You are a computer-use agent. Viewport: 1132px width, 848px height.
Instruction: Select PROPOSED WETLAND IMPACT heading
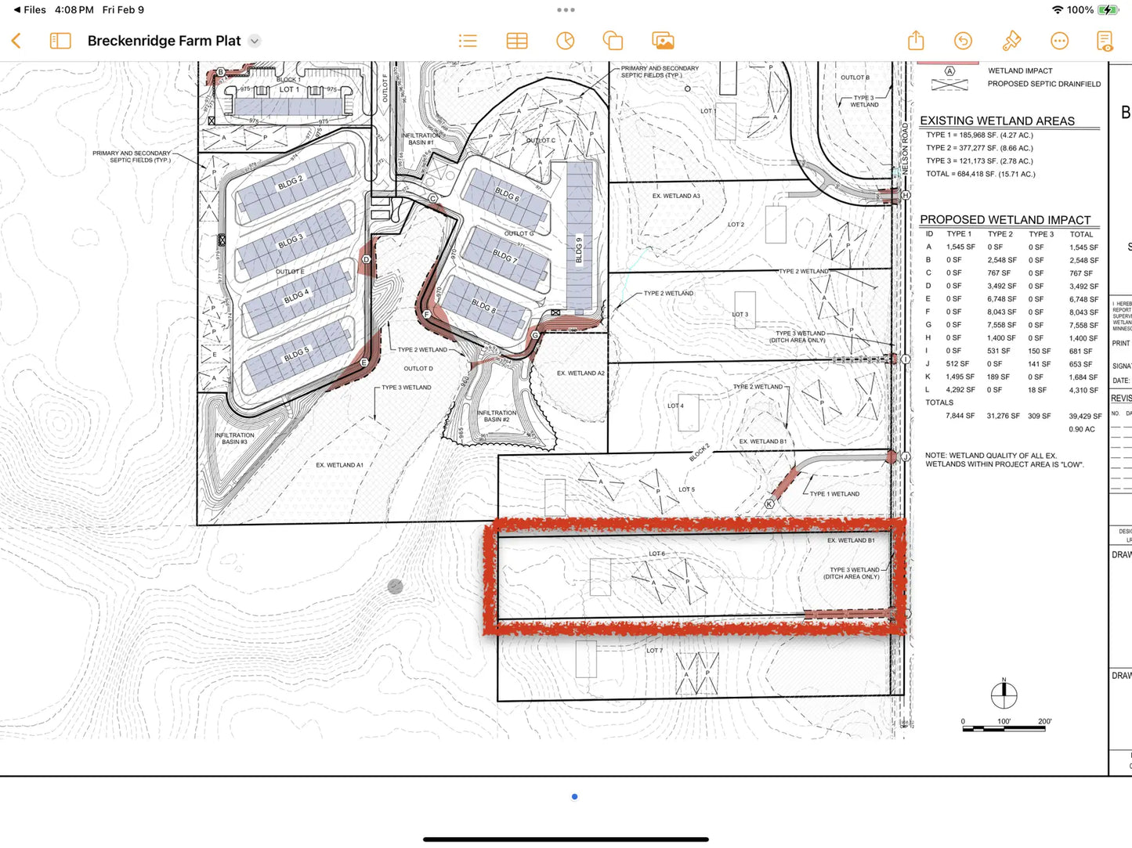(1005, 220)
